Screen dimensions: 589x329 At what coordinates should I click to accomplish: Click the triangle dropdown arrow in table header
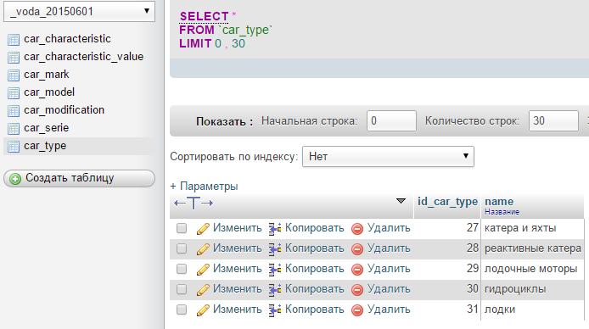pos(401,201)
